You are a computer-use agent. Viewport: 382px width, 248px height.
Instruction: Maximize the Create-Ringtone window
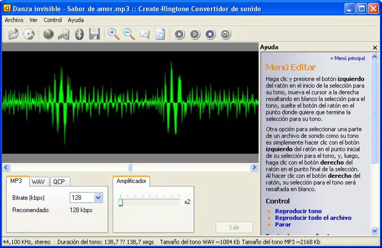(x=362, y=8)
